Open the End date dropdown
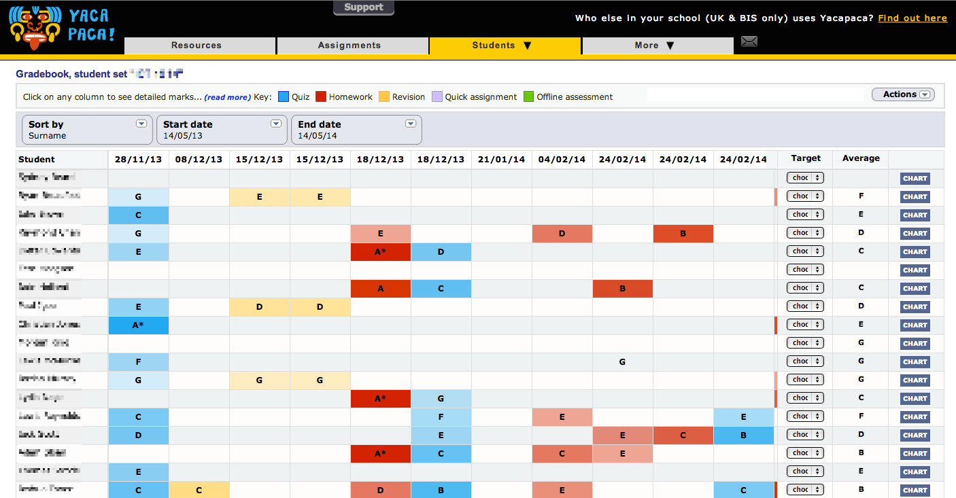 410,124
